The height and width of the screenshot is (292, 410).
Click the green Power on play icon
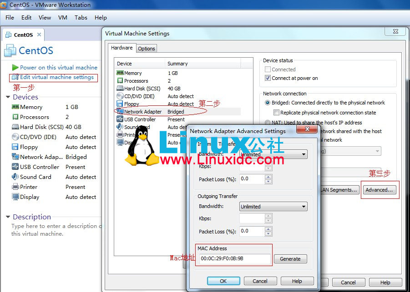tap(15, 68)
